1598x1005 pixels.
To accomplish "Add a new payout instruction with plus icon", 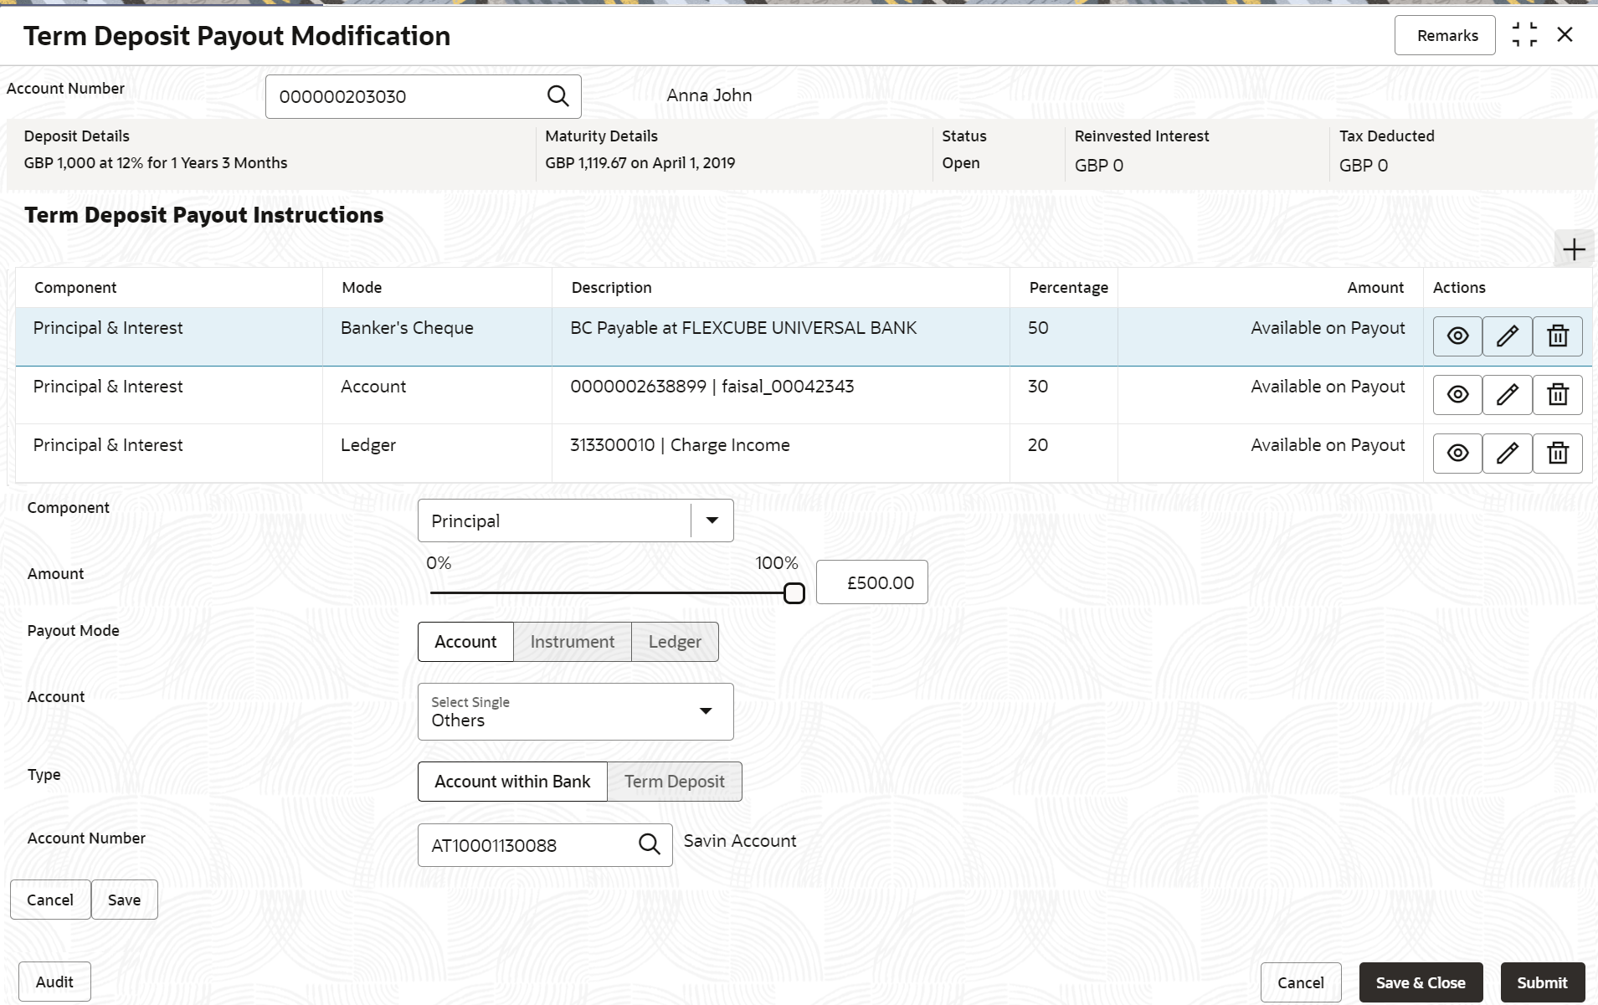I will [x=1574, y=249].
